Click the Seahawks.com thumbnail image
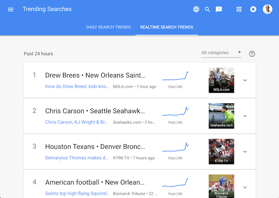Screen dimensions: 279x198 pos(221,116)
